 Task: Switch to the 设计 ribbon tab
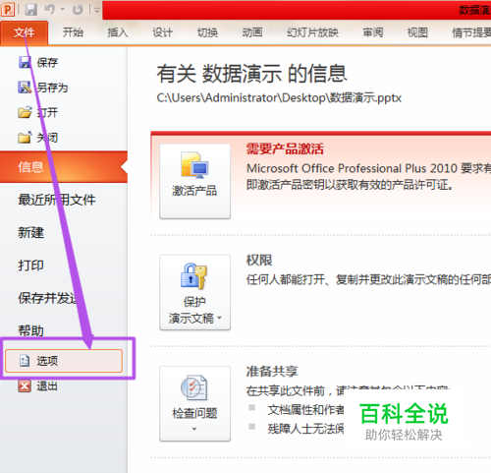(162, 32)
